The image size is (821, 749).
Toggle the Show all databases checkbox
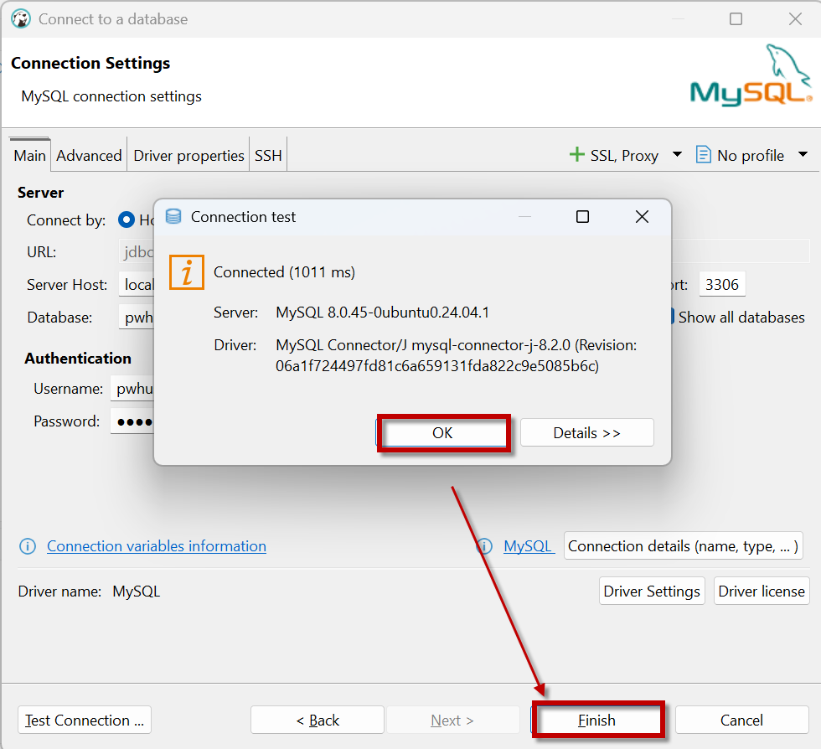pyautogui.click(x=672, y=318)
